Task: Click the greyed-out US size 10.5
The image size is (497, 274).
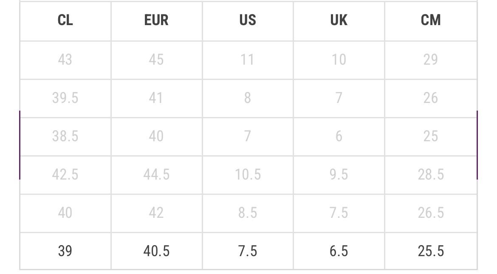Action: (x=248, y=174)
